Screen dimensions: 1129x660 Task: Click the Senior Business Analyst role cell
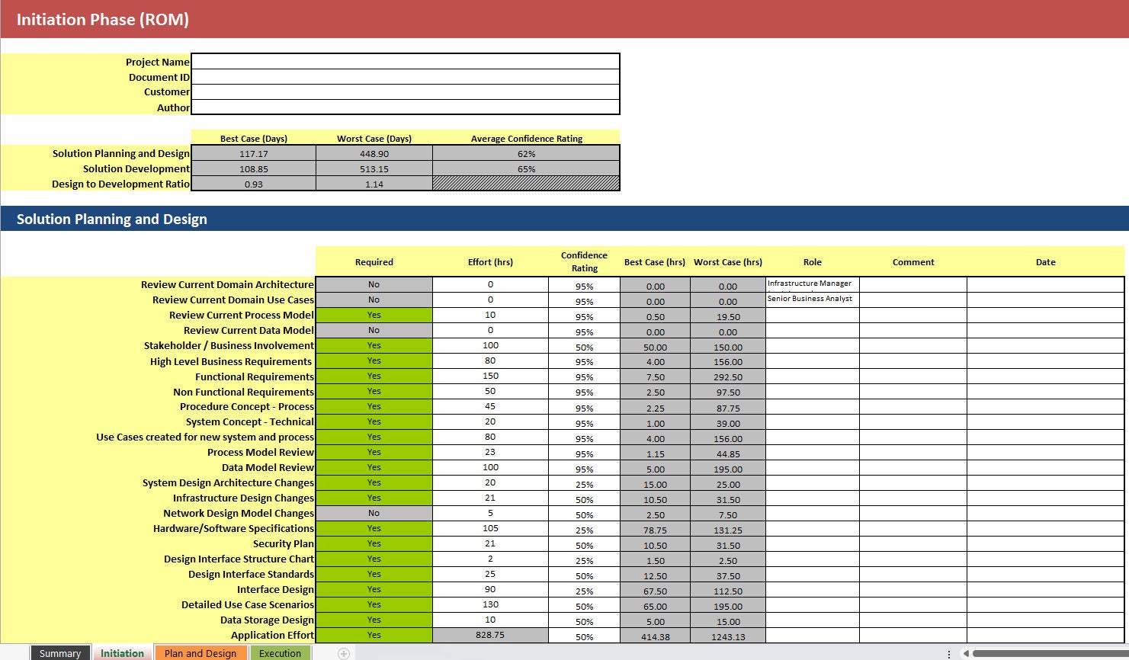tap(813, 300)
